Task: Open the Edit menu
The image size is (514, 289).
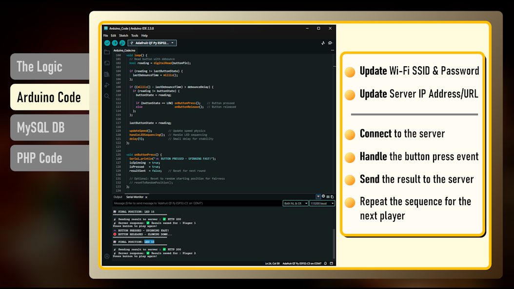Action: pyautogui.click(x=114, y=36)
